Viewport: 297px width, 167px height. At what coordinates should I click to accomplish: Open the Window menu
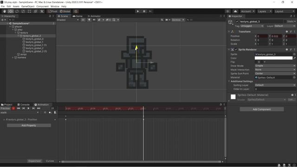pos(55,6)
